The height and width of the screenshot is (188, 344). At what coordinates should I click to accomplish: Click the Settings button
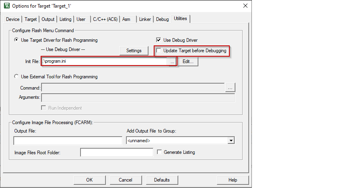[x=134, y=51]
